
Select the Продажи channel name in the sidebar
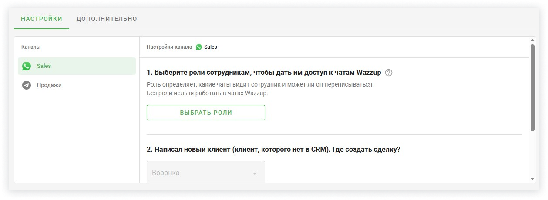pyautogui.click(x=49, y=85)
